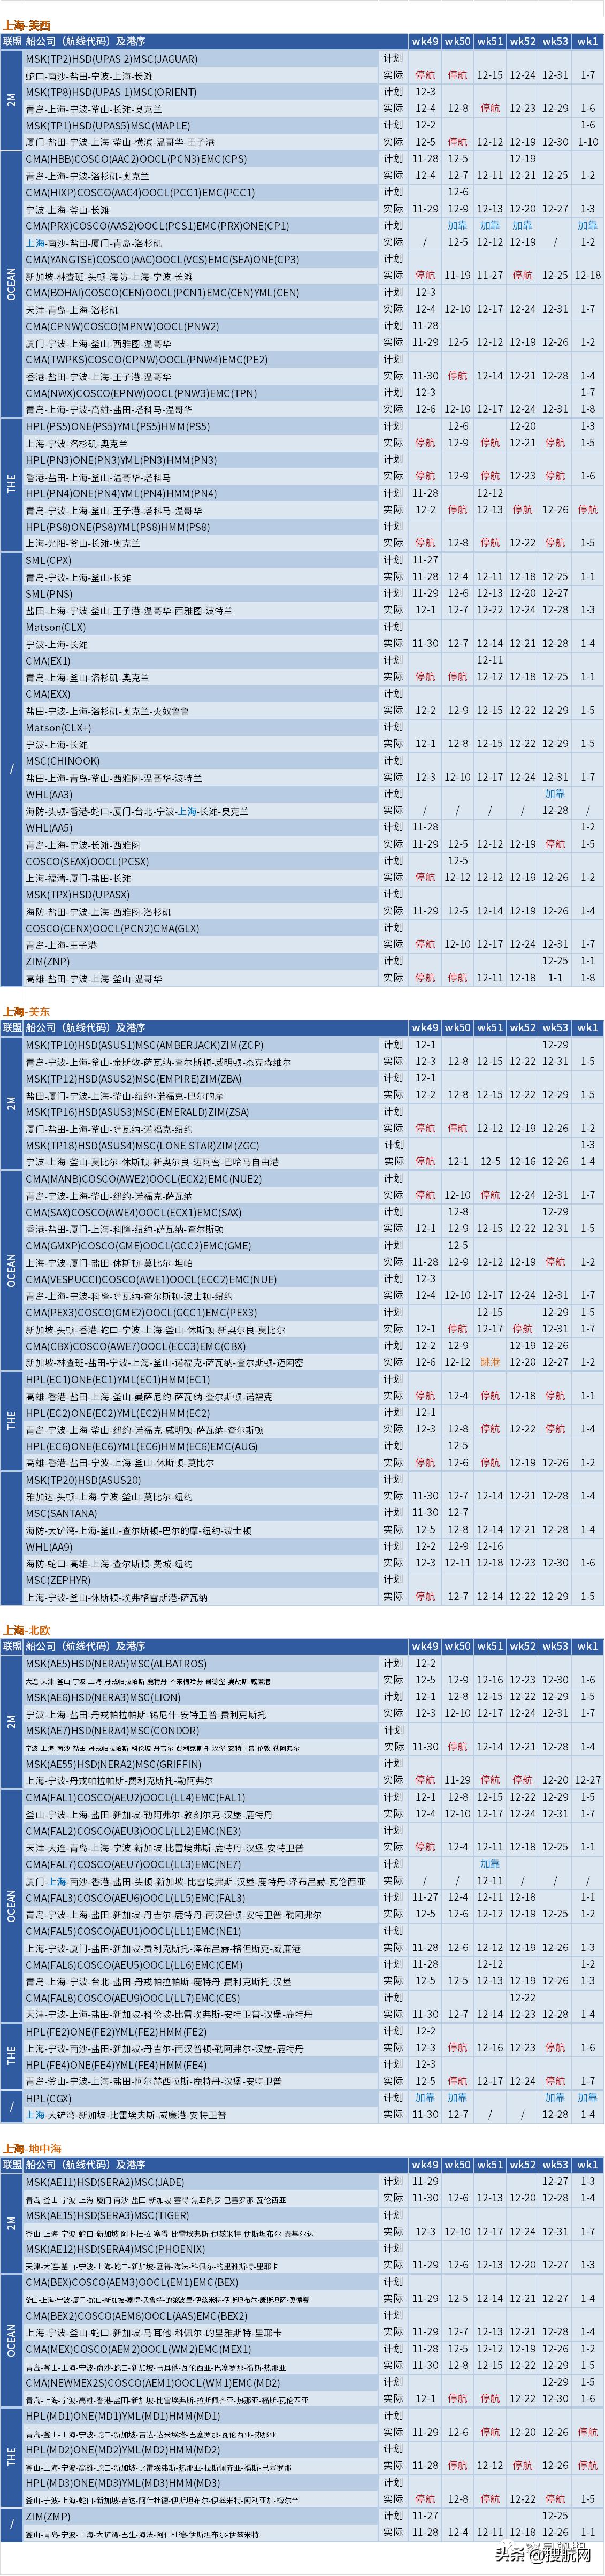Click the 上海-美西 section title
The height and width of the screenshot is (2576, 605).
point(26,25)
